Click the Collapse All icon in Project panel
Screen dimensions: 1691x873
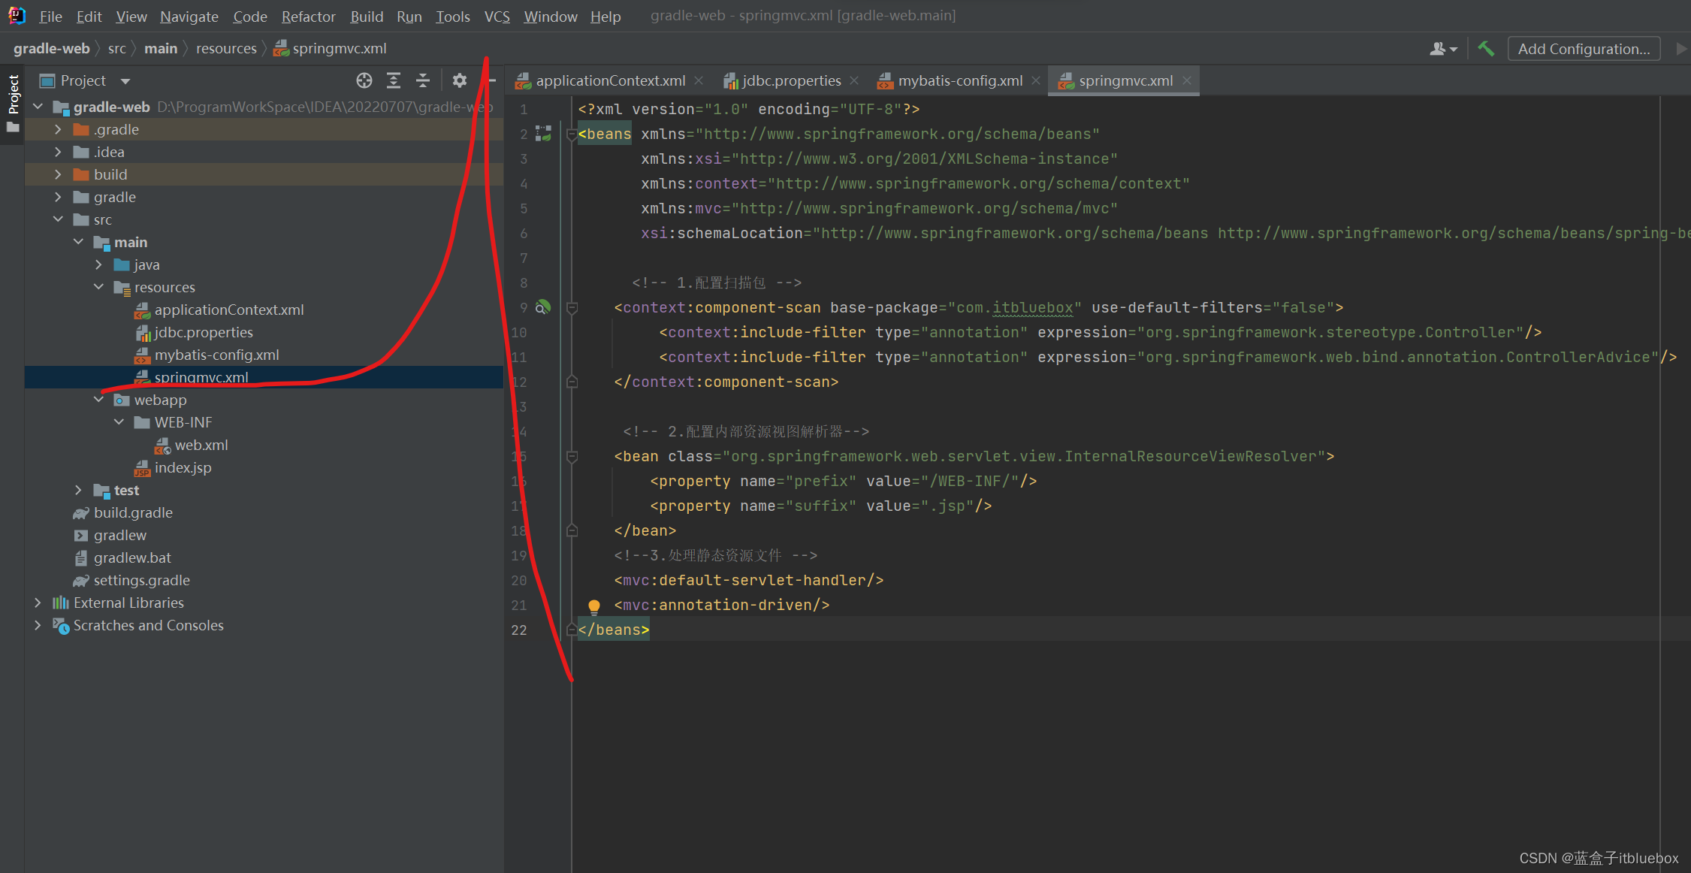(x=421, y=79)
